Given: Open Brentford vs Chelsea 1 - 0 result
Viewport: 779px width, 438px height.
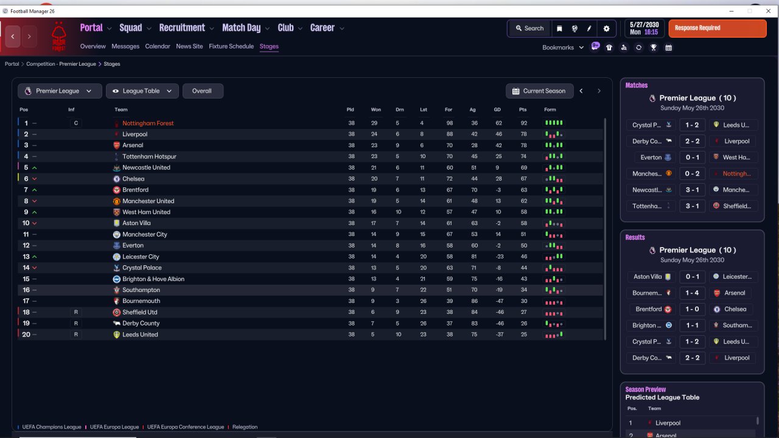Looking at the screenshot, I should tap(692, 309).
